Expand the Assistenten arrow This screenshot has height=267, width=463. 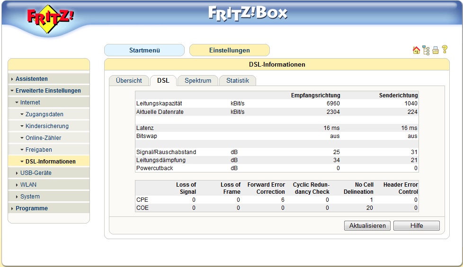click(12, 79)
